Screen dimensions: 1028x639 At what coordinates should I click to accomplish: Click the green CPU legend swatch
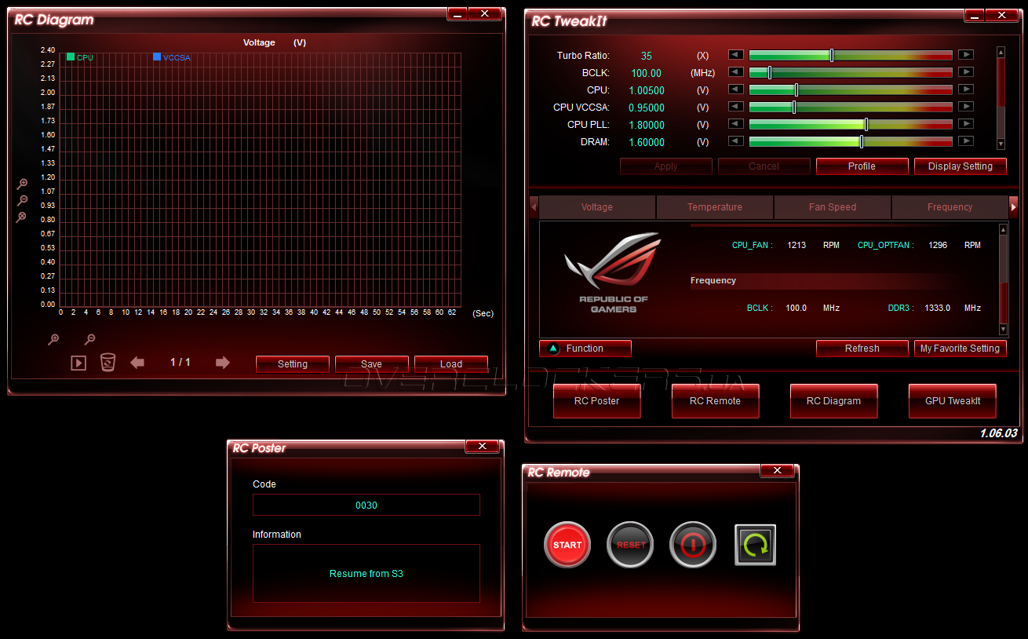(x=71, y=57)
